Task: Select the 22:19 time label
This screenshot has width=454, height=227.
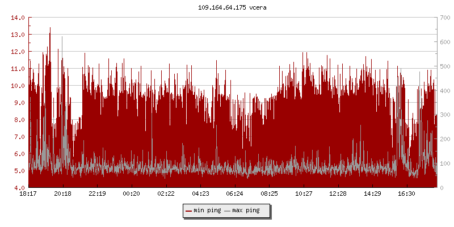Action: pos(97,194)
